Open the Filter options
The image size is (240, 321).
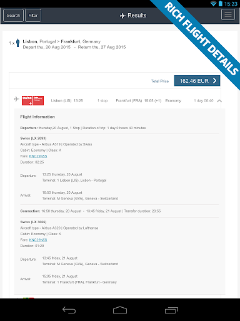pyautogui.click(x=33, y=16)
